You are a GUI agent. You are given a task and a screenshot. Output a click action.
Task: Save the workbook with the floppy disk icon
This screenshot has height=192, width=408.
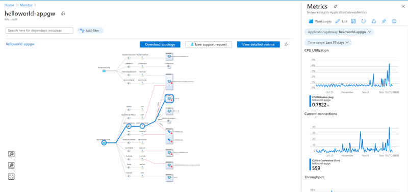coord(353,21)
